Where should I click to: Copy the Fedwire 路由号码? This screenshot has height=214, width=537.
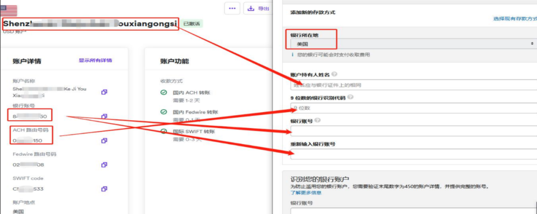coord(104,164)
